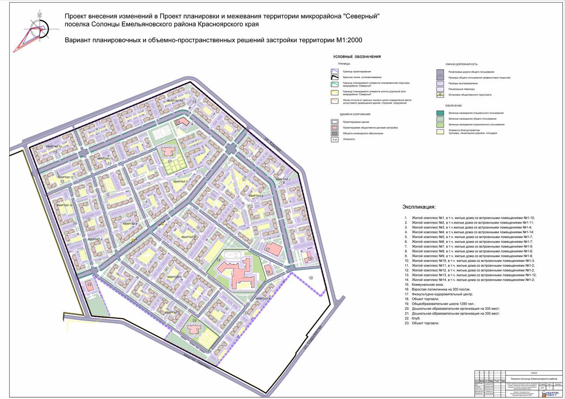
Task: Click the 'КВАРТАЛ 11' map label
Action: tap(105, 159)
